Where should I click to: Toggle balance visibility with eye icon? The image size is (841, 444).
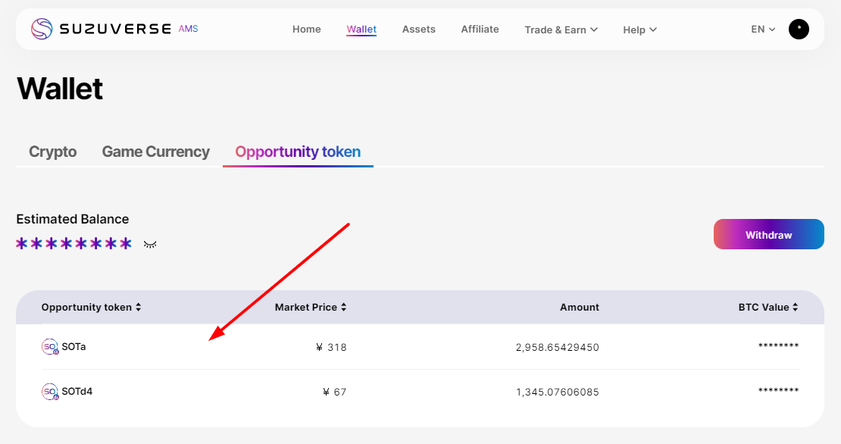click(x=150, y=244)
